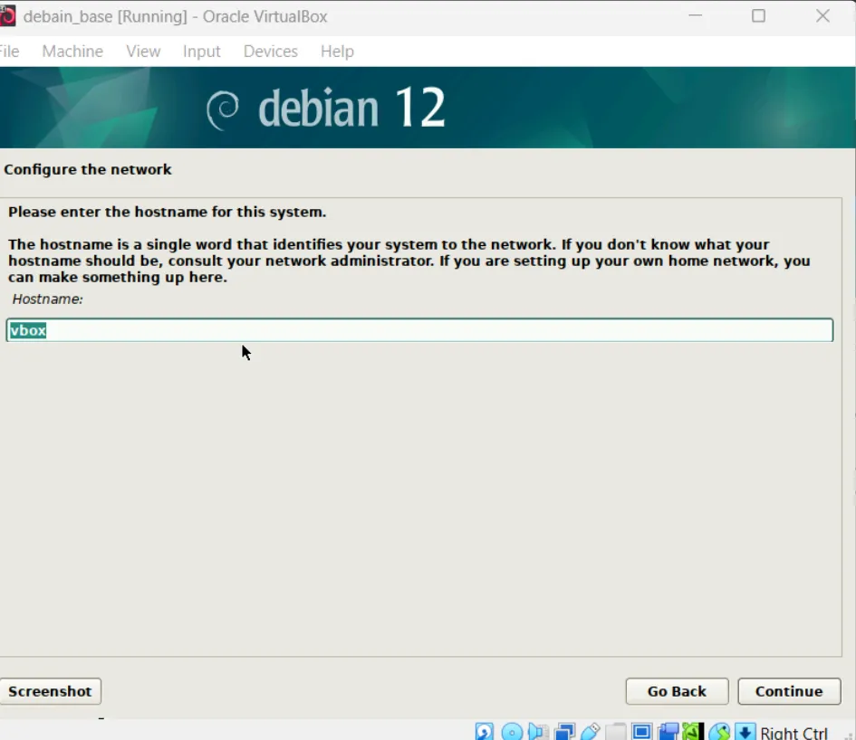Click the recording status icon
The image size is (856, 740).
pyautogui.click(x=668, y=731)
